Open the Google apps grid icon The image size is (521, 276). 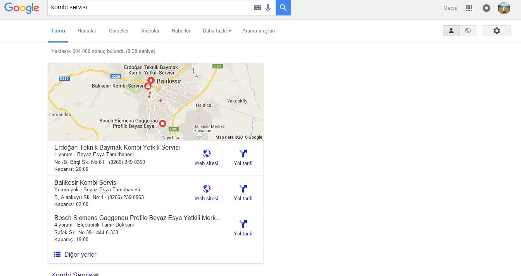tap(469, 8)
